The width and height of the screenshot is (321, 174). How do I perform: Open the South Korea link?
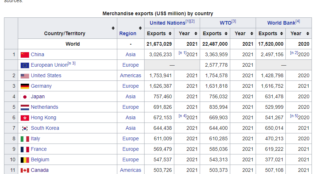pos(45,128)
